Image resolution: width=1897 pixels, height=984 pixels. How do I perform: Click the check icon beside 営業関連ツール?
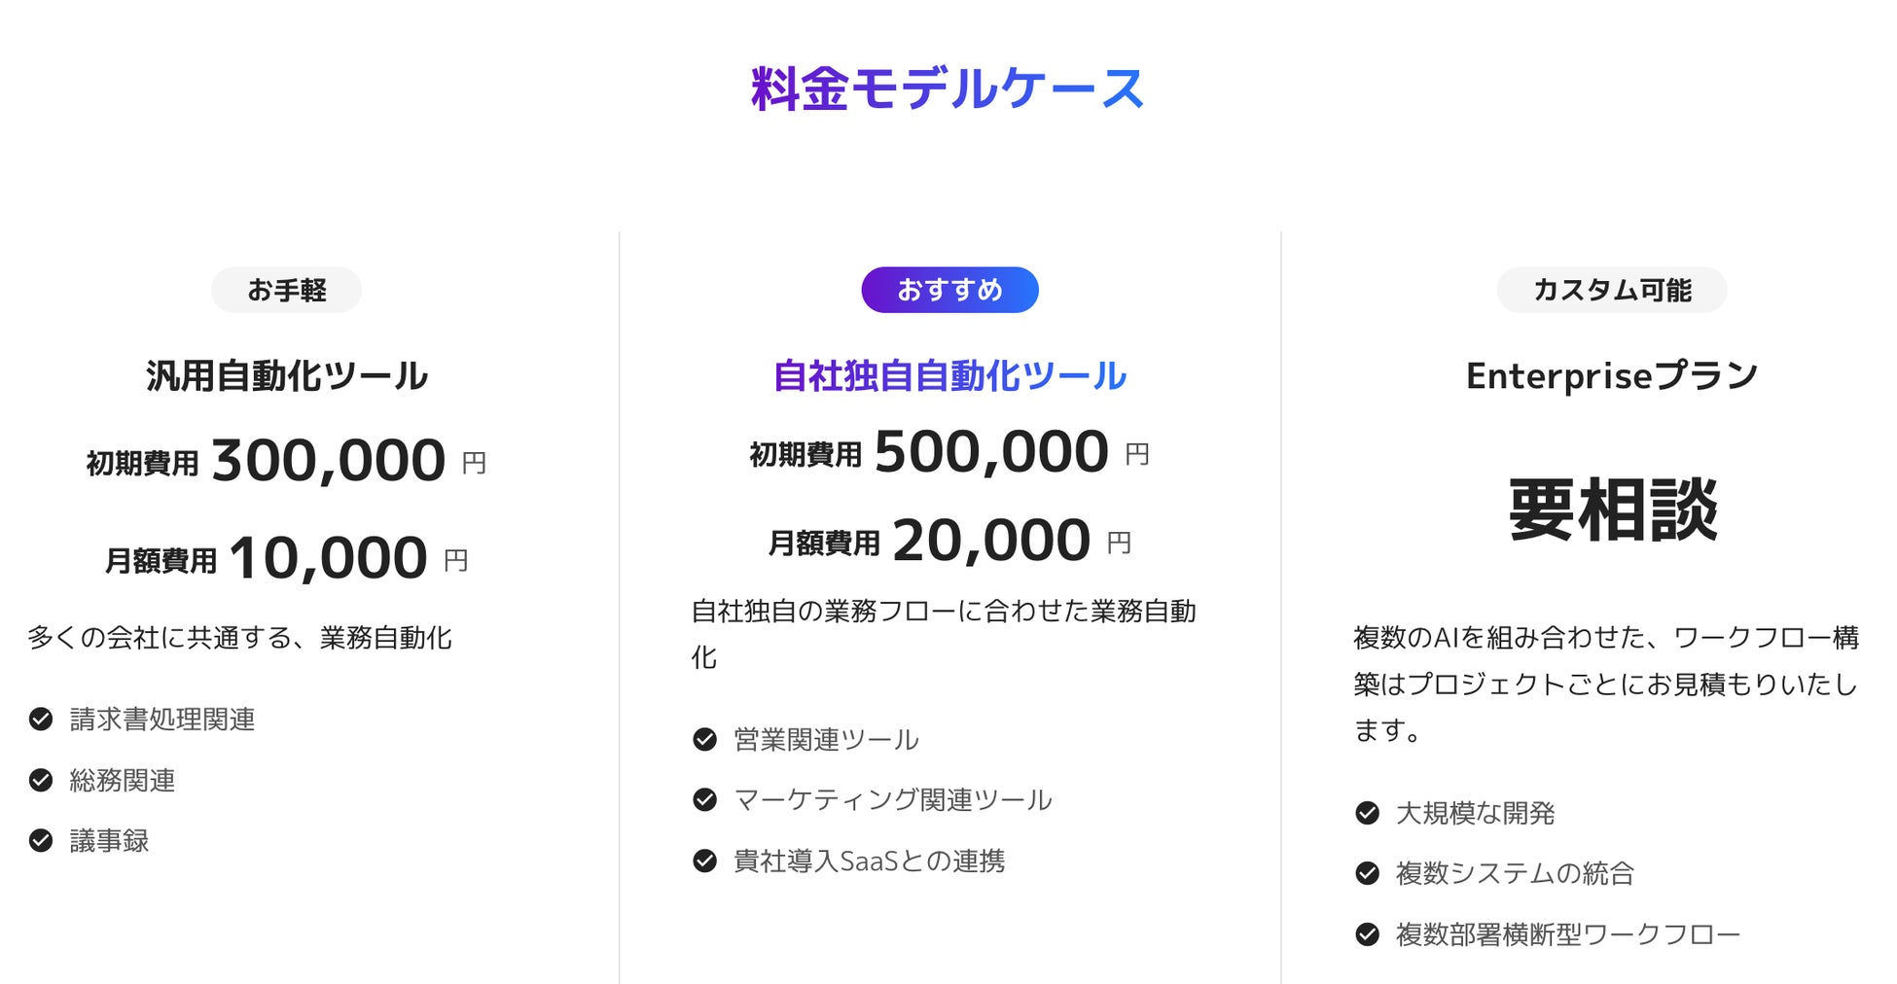[704, 740]
